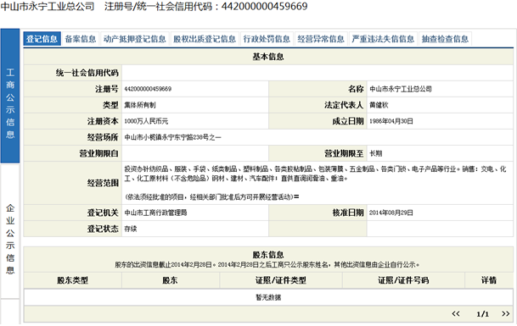The height and width of the screenshot is (326, 517).
Task: Click the 2014年08月29日 approval date
Action: [x=391, y=213]
